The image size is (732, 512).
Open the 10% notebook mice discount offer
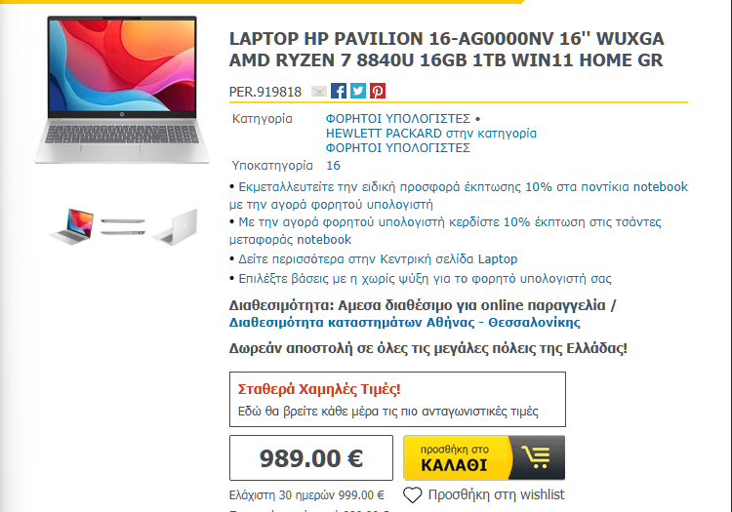459,195
